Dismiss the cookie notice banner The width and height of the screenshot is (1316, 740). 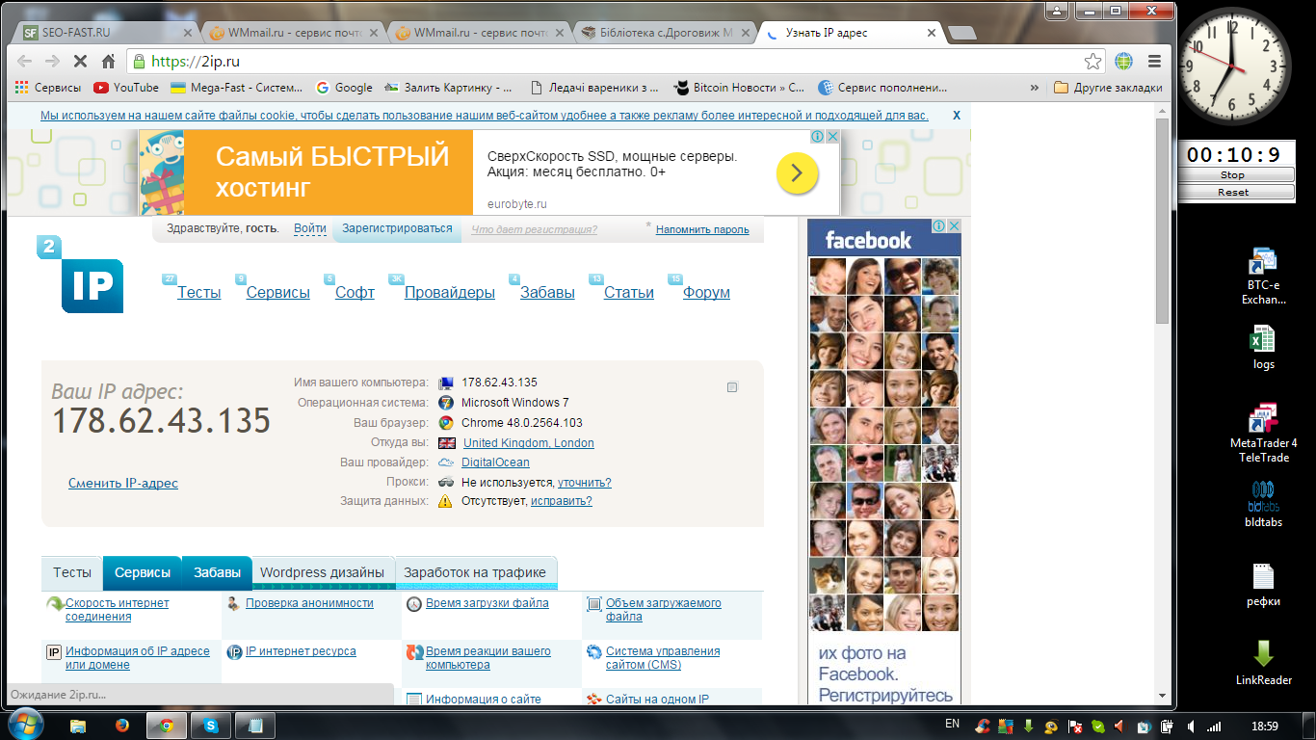[957, 115]
